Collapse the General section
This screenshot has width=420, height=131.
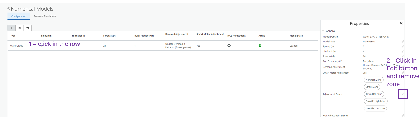[323, 31]
